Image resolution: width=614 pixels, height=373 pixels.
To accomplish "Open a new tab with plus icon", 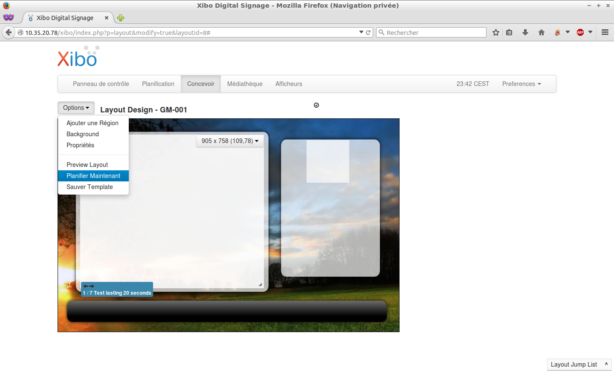I will 121,18.
